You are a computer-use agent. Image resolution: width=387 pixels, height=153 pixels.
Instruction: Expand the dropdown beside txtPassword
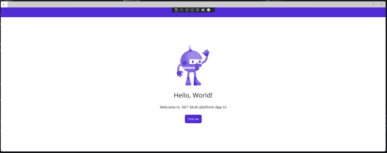click(264, 1)
